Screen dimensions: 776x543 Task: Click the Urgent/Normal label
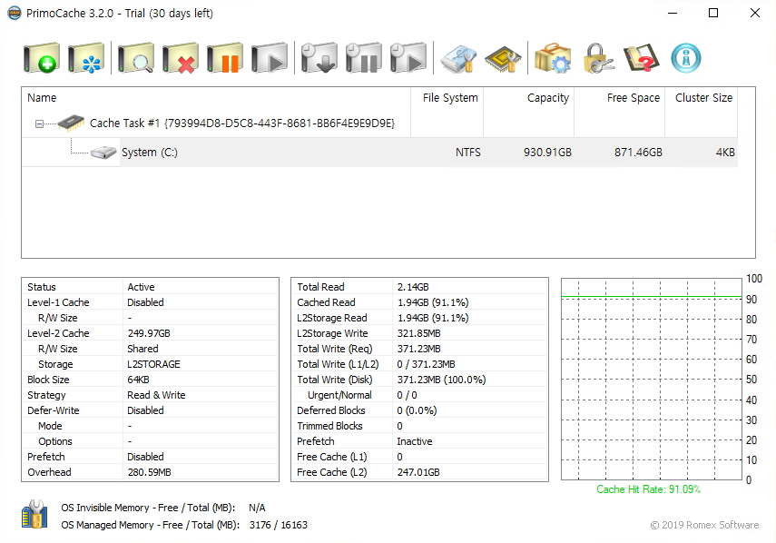coord(339,395)
